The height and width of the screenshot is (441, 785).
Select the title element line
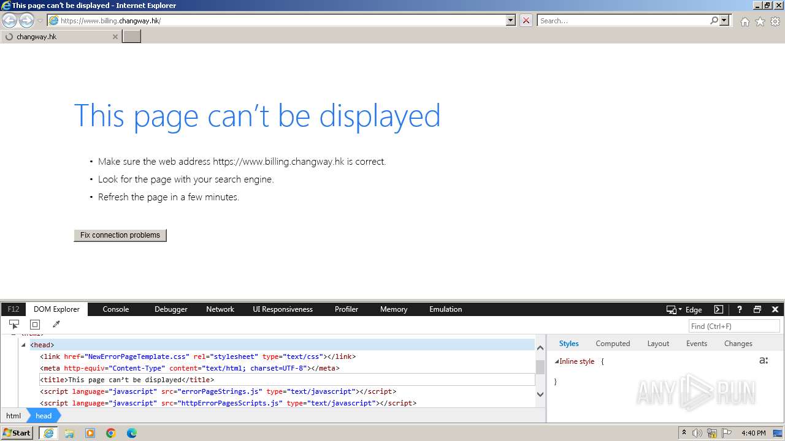127,380
